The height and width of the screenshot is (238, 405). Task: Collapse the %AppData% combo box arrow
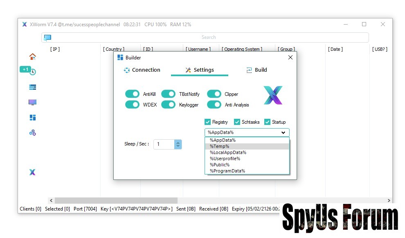click(x=283, y=133)
